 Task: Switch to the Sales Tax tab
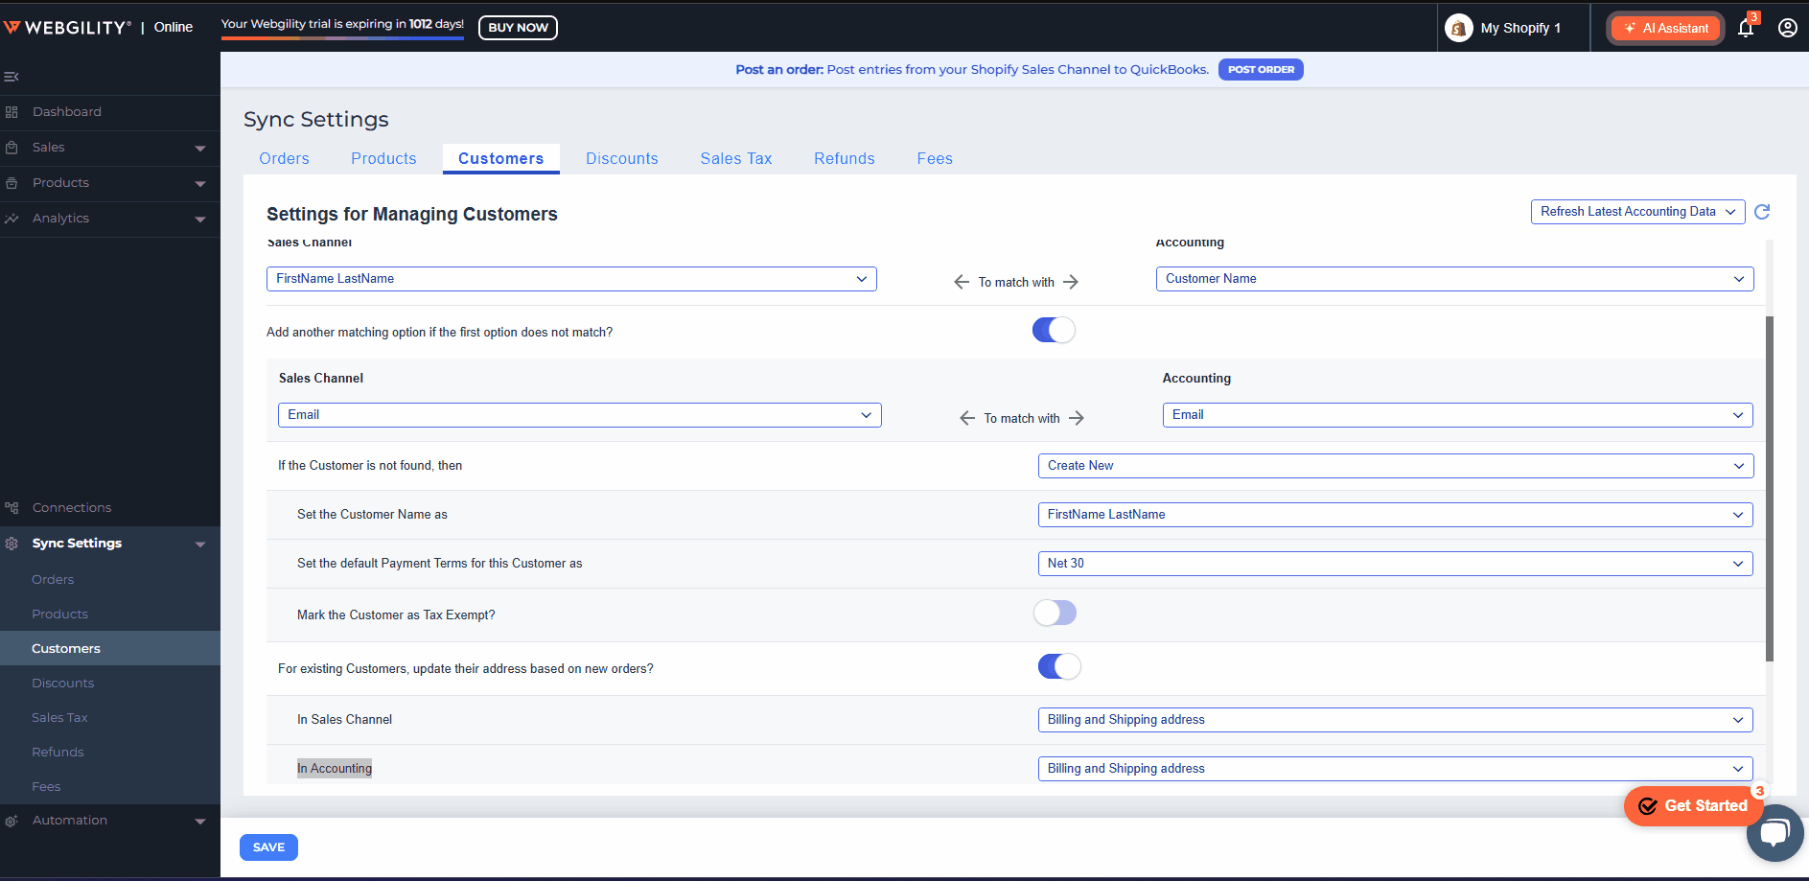735,159
